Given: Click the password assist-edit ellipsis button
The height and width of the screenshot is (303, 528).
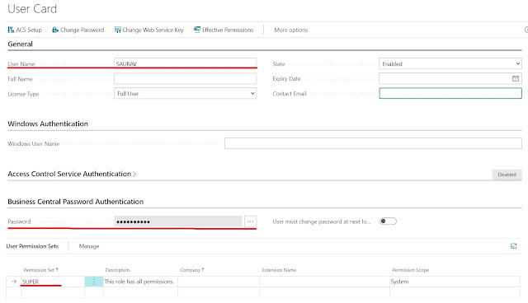Looking at the screenshot, I should [x=250, y=221].
